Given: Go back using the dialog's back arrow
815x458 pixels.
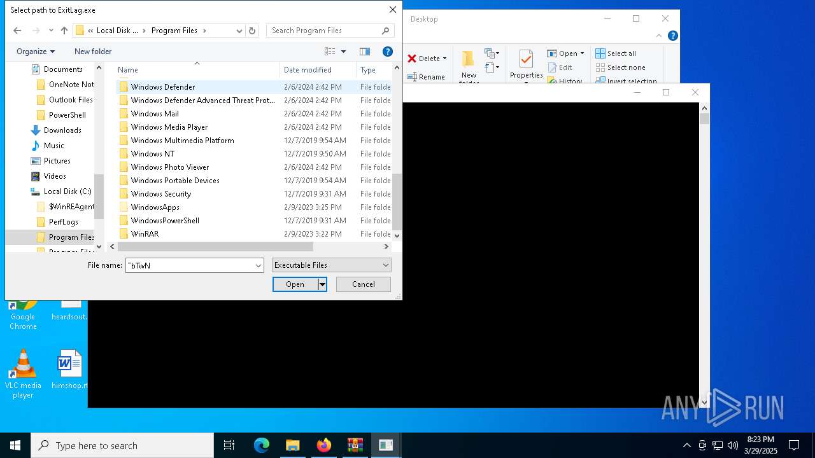Looking at the screenshot, I should pos(17,31).
